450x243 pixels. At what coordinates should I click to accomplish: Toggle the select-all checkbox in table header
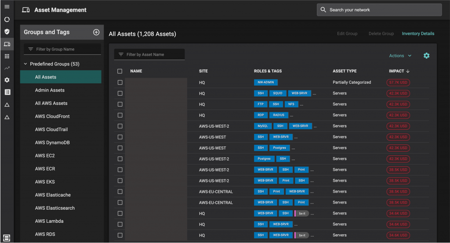[x=120, y=71]
